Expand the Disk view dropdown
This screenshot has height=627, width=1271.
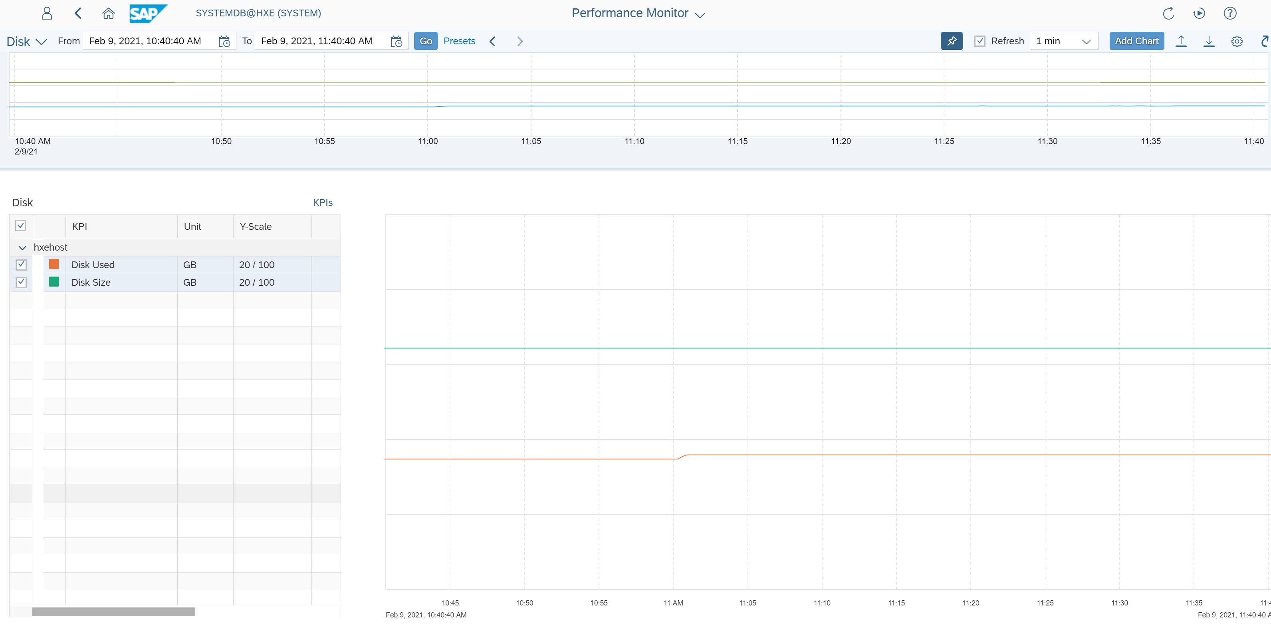(x=27, y=42)
